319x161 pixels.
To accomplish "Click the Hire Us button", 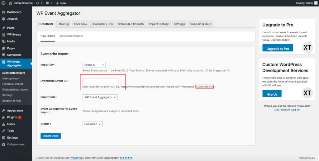I will click(272, 93).
